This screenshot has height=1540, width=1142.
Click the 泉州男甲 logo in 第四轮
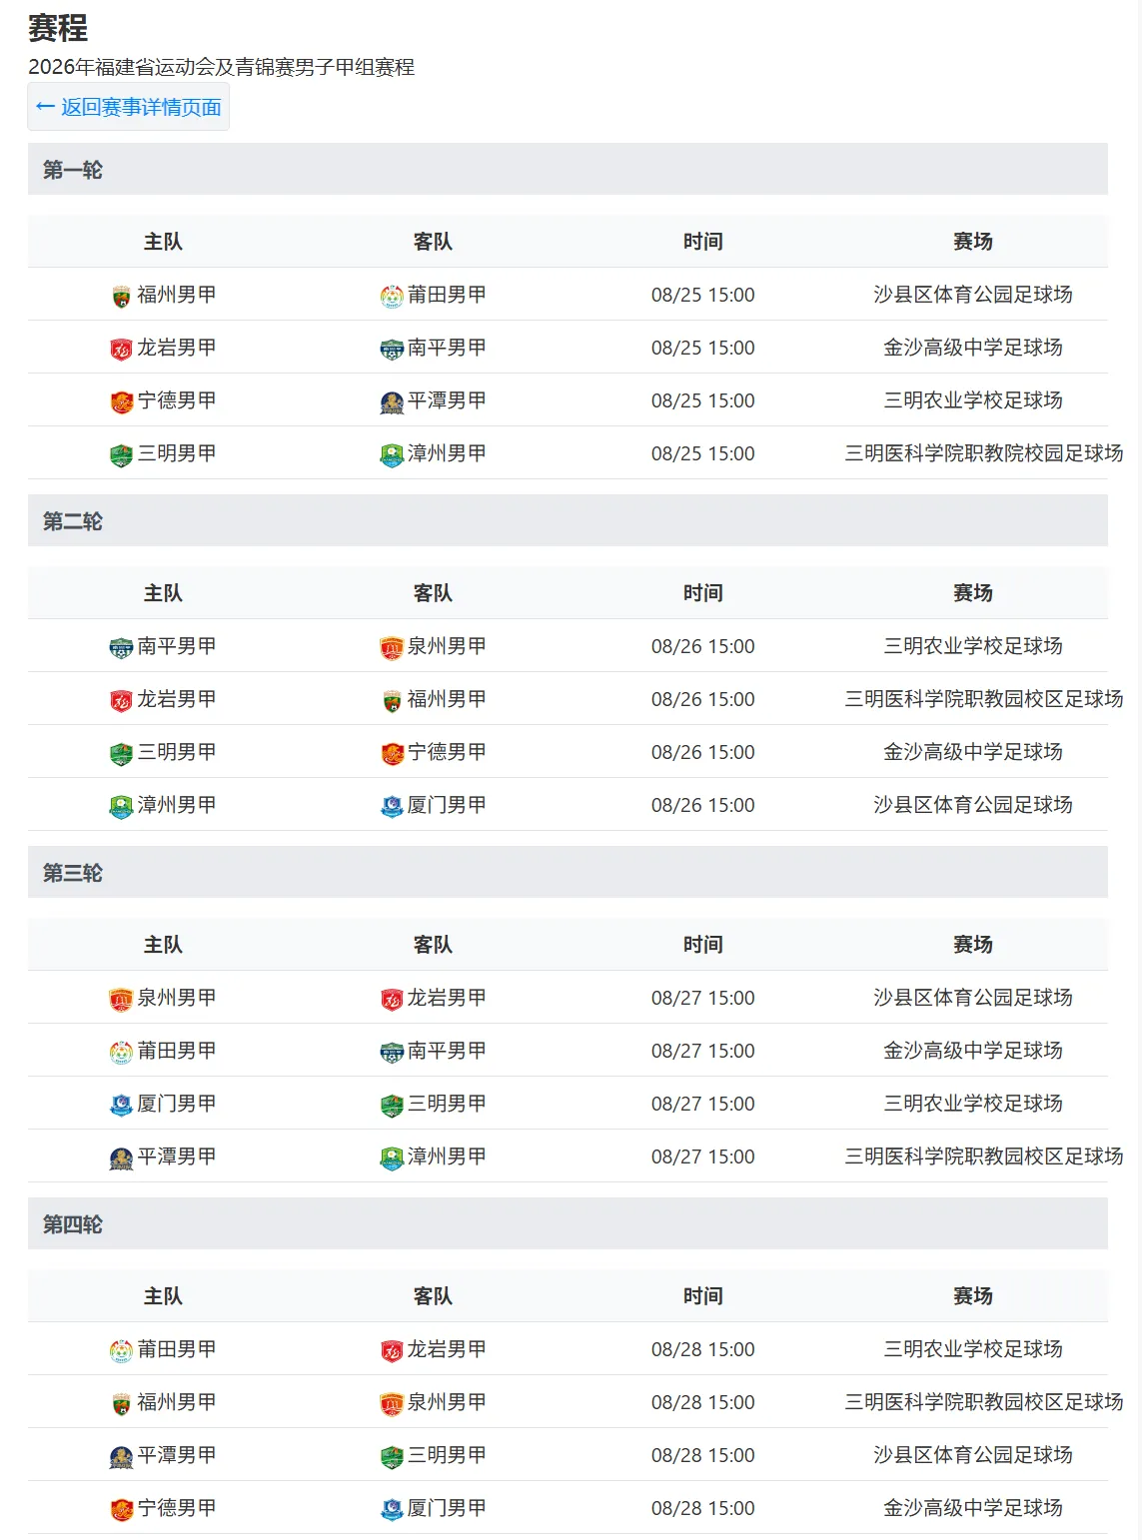[392, 1403]
